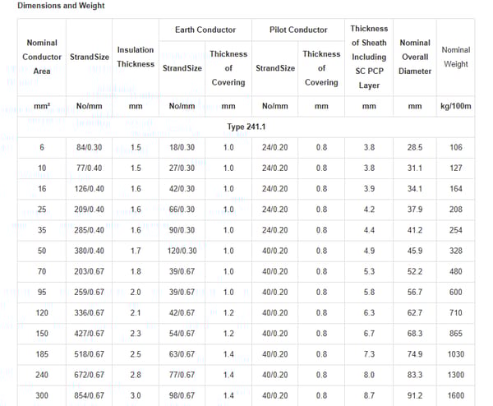Click overall diameter value '91.2'
The width and height of the screenshot is (493, 406).
point(414,396)
